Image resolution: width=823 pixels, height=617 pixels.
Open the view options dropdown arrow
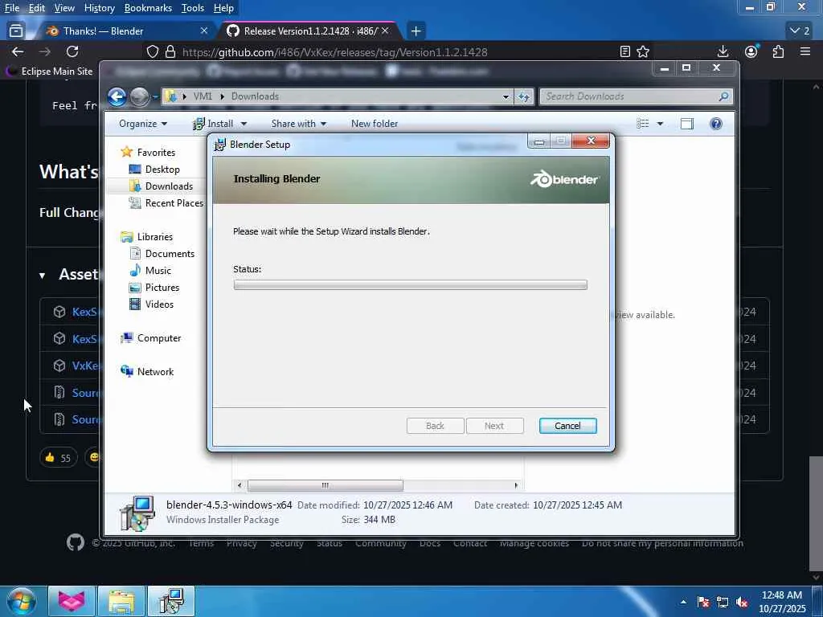tap(661, 124)
